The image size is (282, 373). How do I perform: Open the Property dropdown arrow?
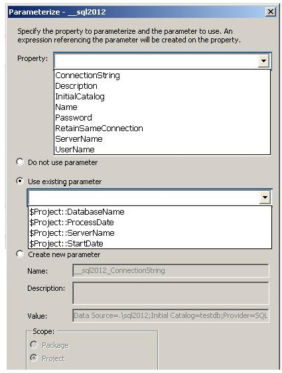(263, 61)
